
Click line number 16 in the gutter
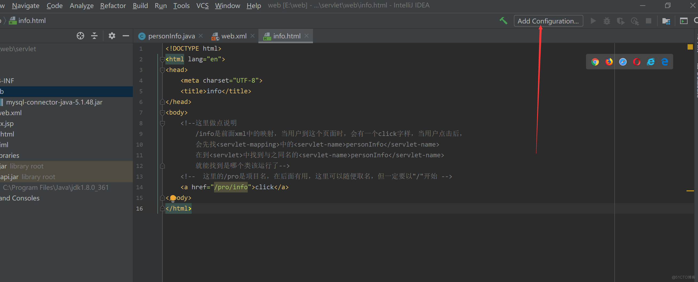(x=139, y=208)
